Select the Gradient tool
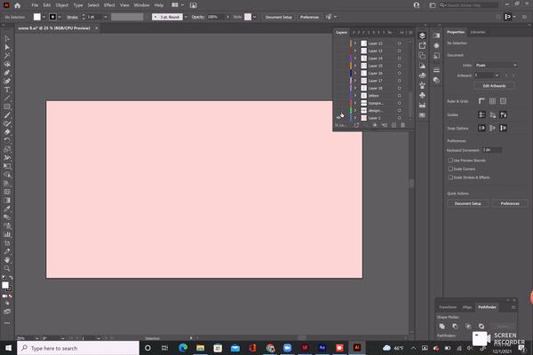Image resolution: width=533 pixels, height=355 pixels. [7, 201]
